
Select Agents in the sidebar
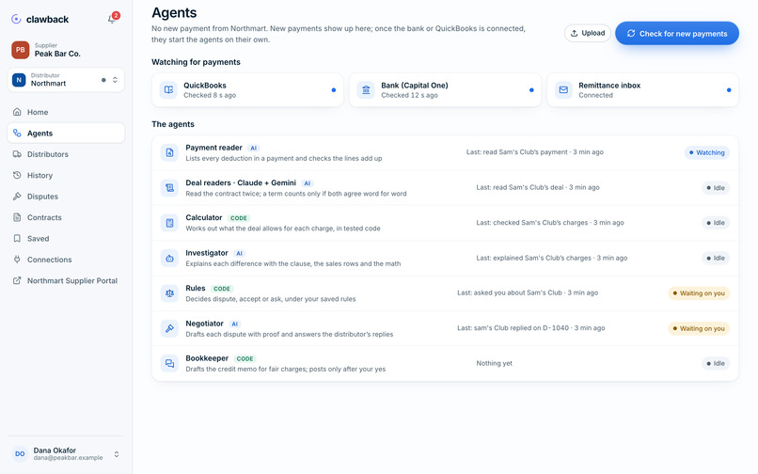(66, 133)
